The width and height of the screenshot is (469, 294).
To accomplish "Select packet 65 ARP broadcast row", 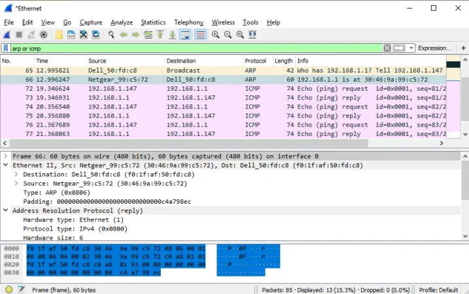I will click(x=223, y=70).
